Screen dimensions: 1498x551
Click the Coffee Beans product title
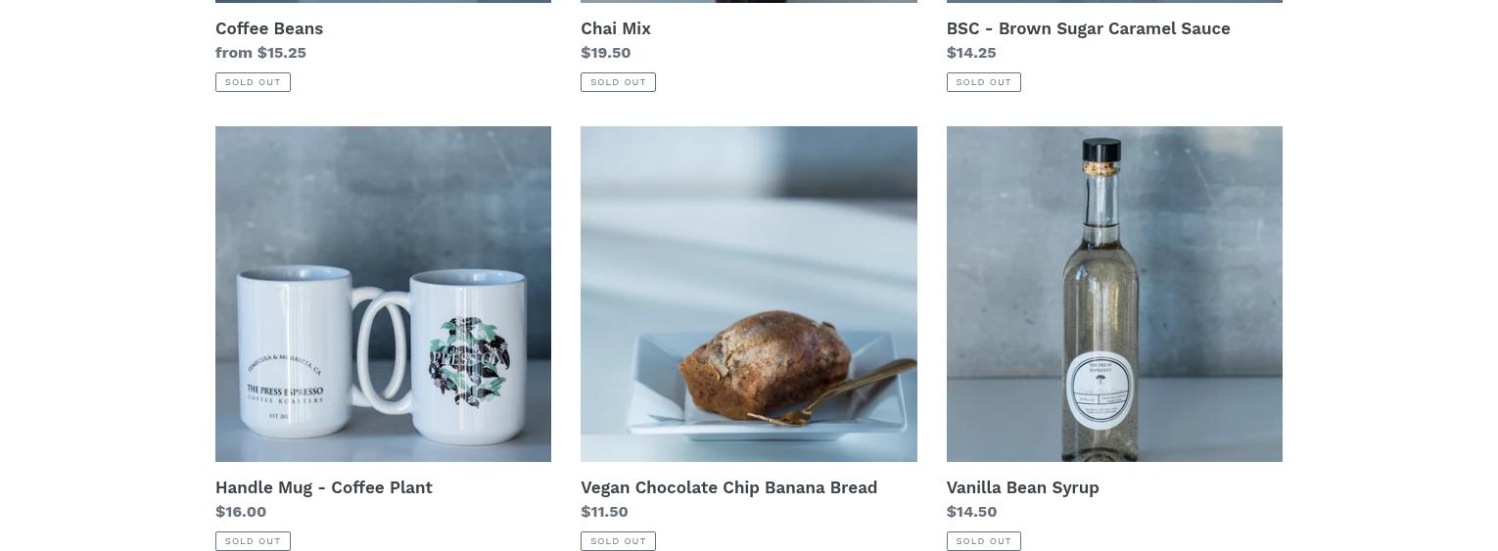point(269,28)
